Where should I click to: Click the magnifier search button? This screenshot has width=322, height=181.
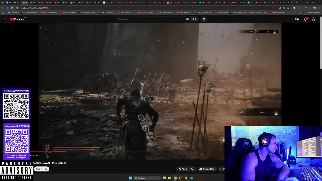pyautogui.click(x=194, y=19)
